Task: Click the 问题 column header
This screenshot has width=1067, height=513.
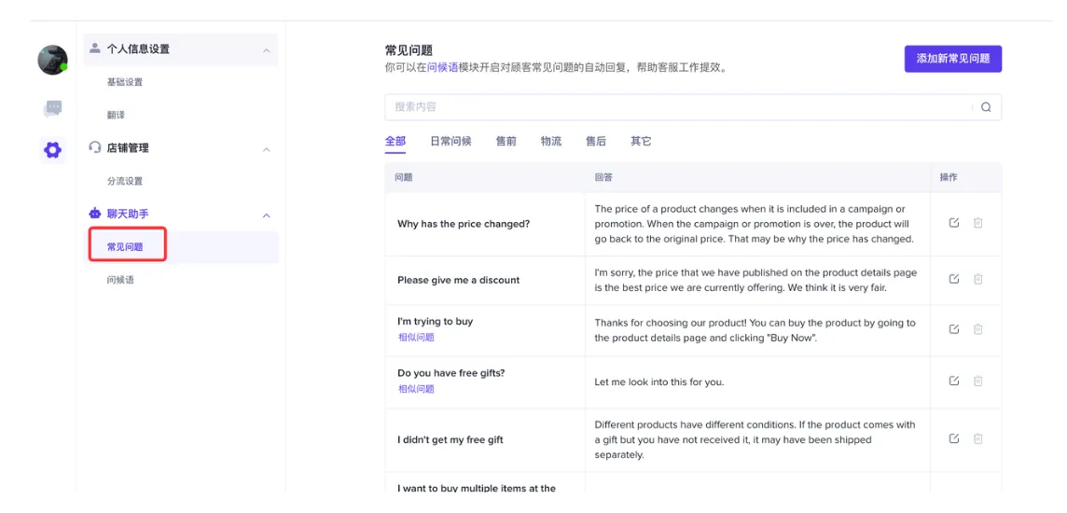Action: [404, 177]
